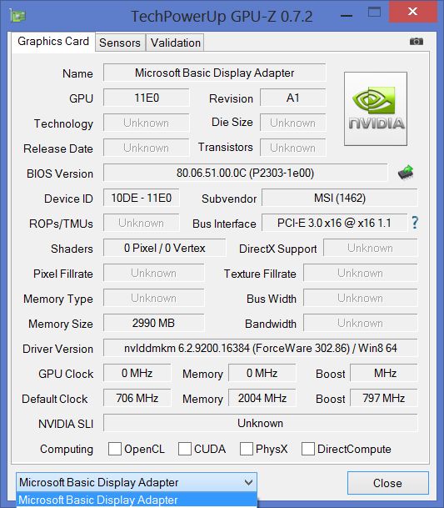Open the Validation tab
The width and height of the screenshot is (444, 508).
pos(175,43)
